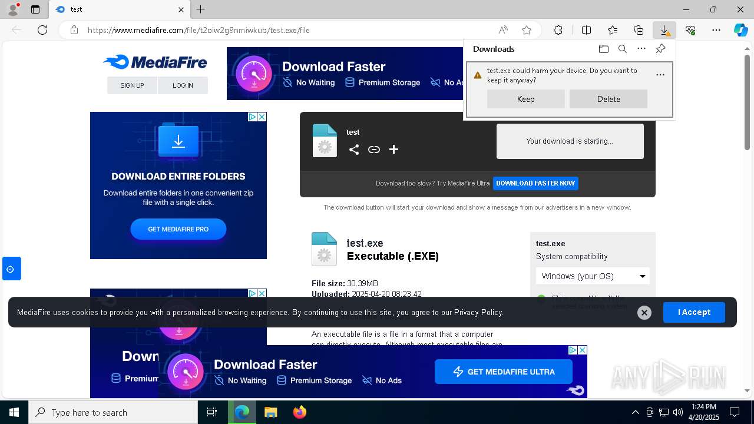Open the Favorites list icon
The height and width of the screenshot is (424, 754).
click(613, 30)
